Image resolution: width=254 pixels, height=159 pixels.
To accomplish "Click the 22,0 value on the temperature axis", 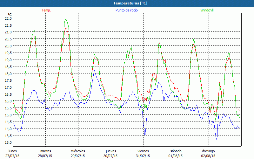I will (x=8, y=18).
